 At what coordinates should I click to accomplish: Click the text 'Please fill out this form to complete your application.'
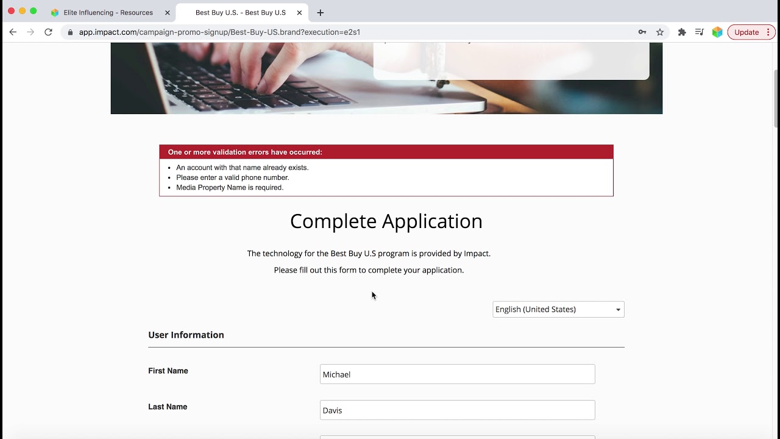(x=369, y=270)
